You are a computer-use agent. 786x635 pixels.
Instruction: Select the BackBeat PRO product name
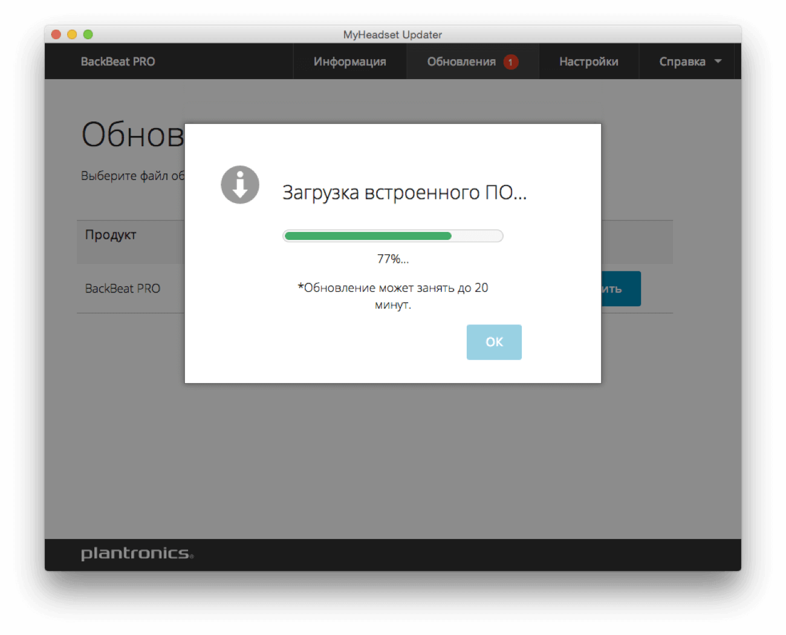coord(123,288)
